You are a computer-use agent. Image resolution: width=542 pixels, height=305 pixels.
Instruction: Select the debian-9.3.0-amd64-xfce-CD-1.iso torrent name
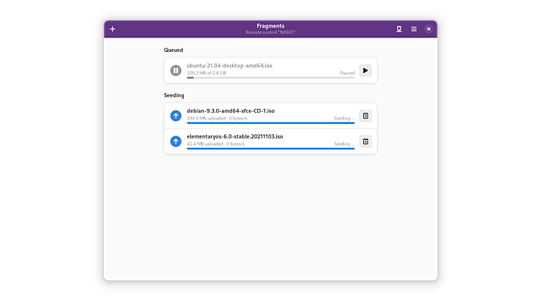231,111
